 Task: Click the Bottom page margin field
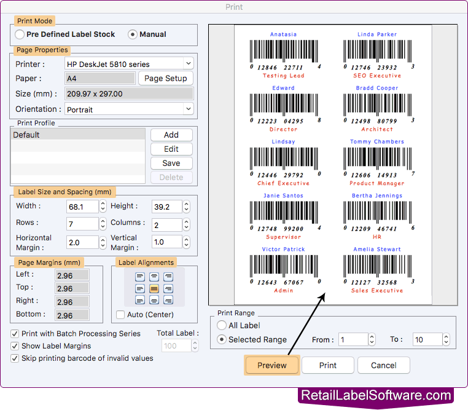coord(72,315)
